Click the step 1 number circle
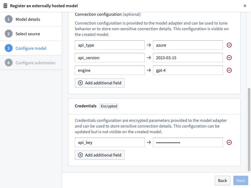The width and height of the screenshot is (251, 188). tap(9, 19)
